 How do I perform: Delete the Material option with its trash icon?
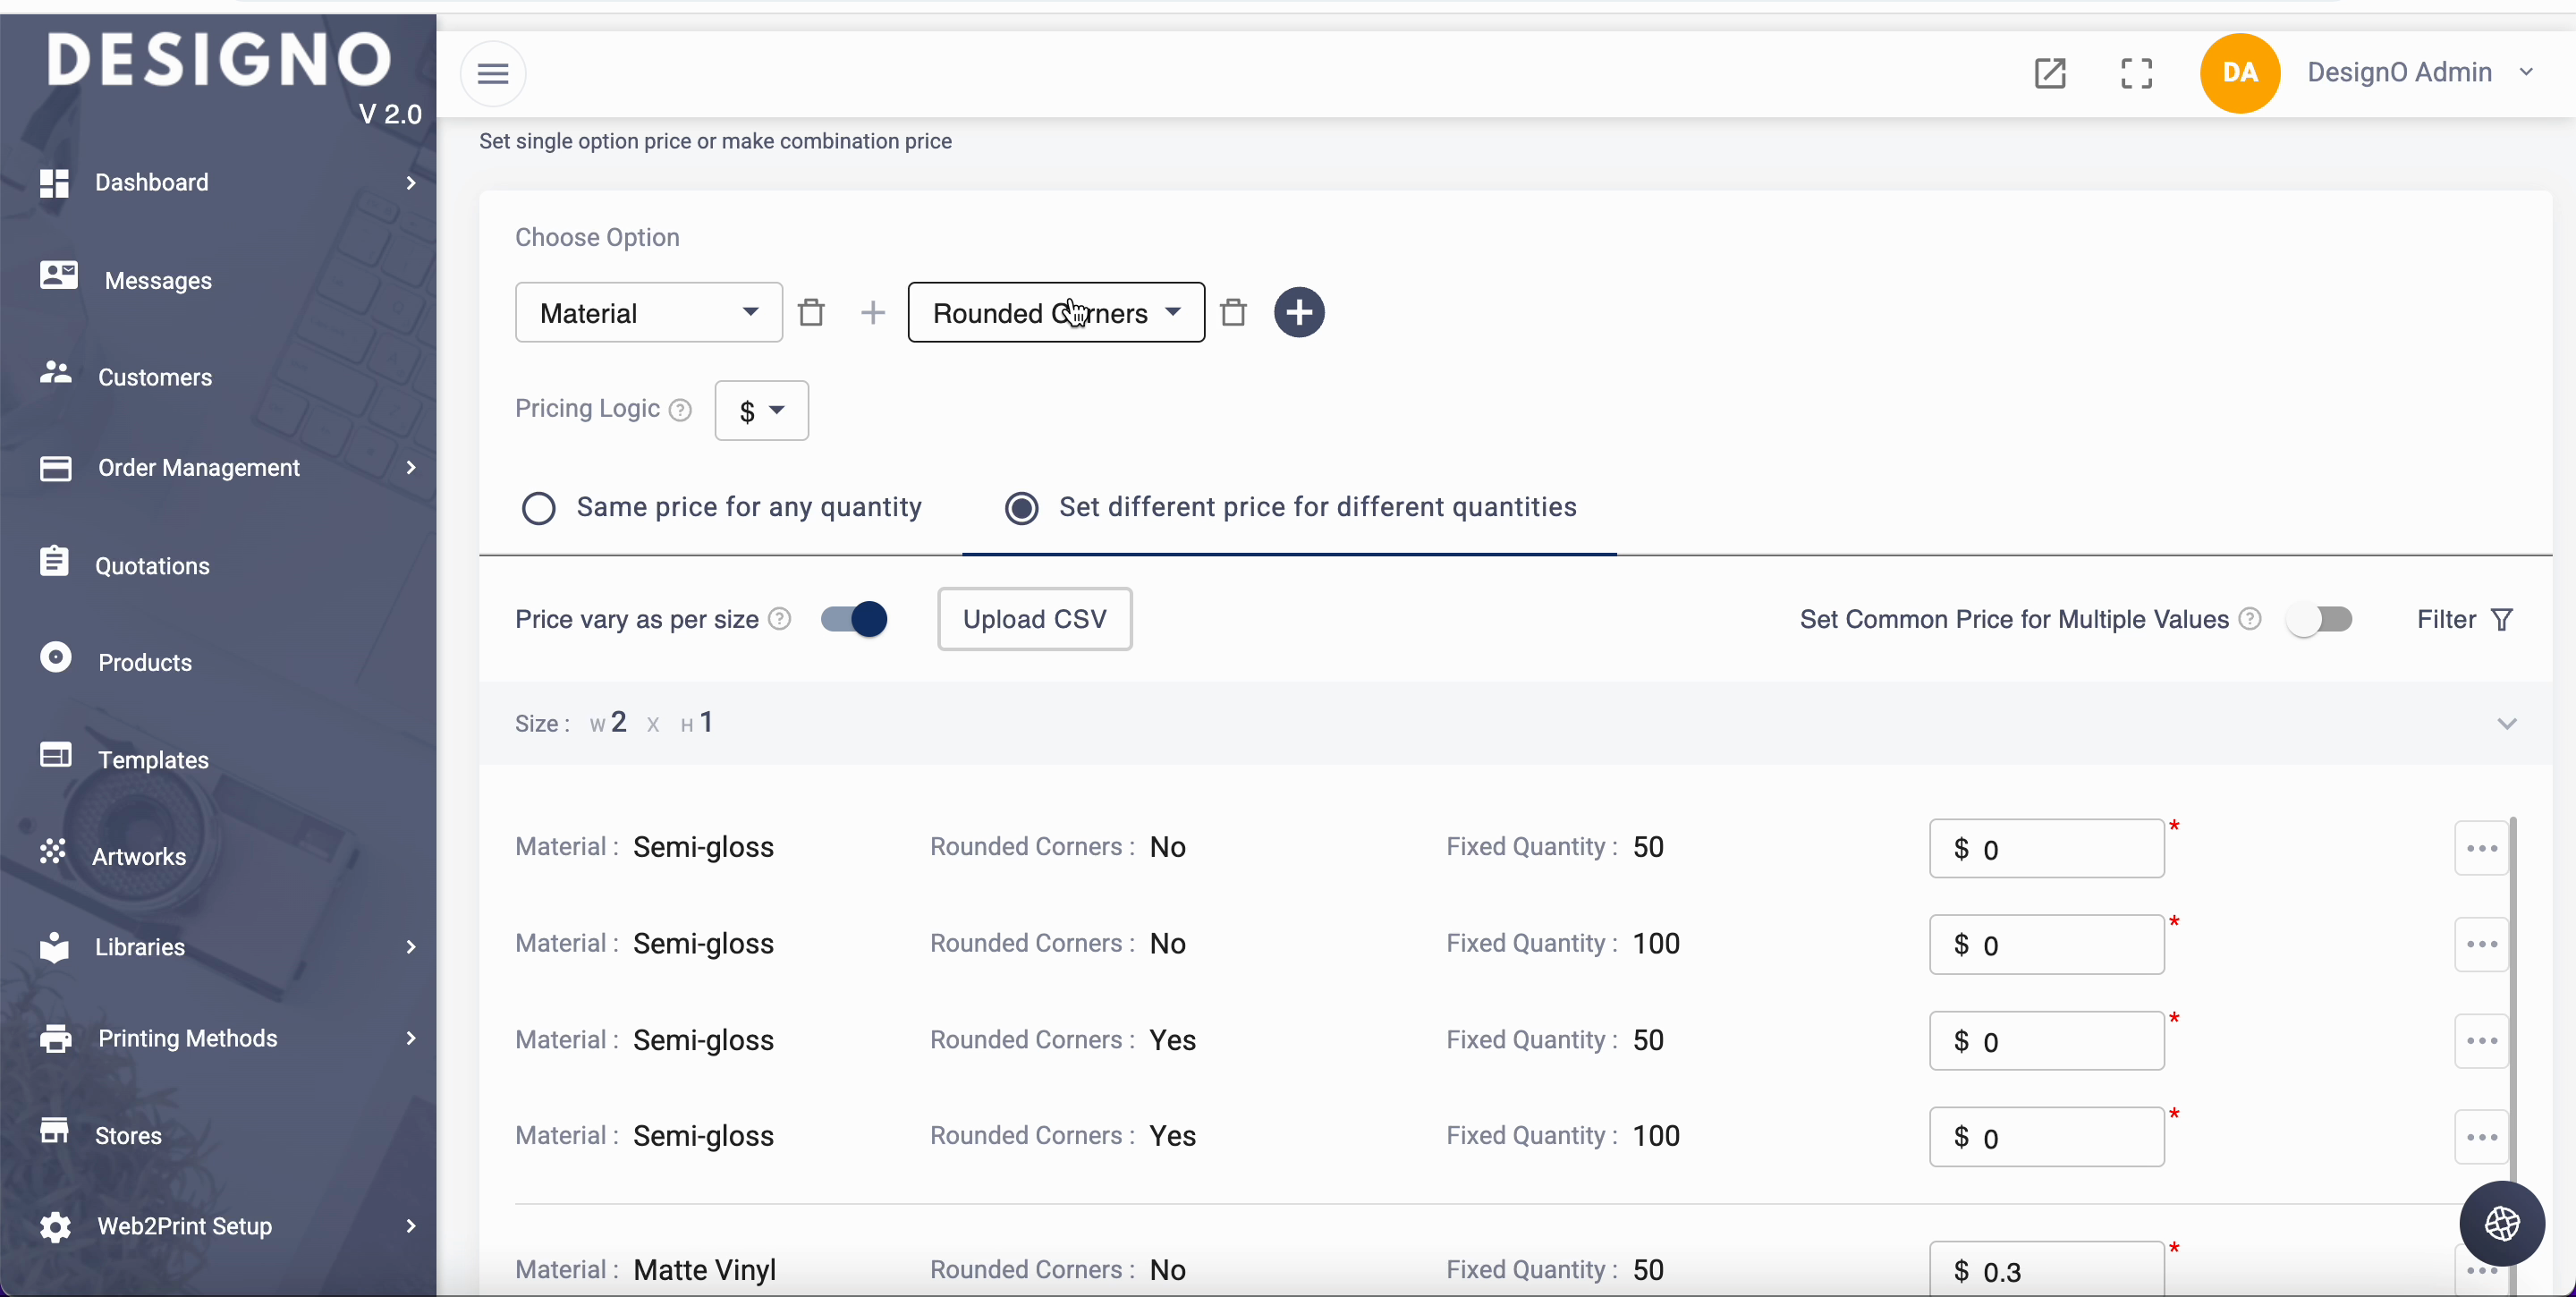click(x=811, y=313)
